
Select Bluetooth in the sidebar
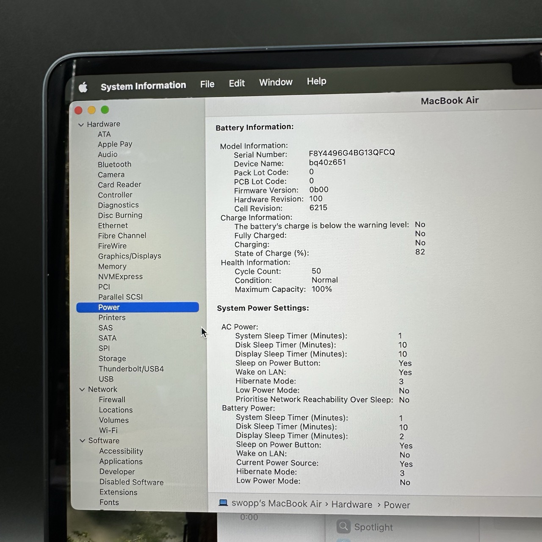click(x=114, y=165)
